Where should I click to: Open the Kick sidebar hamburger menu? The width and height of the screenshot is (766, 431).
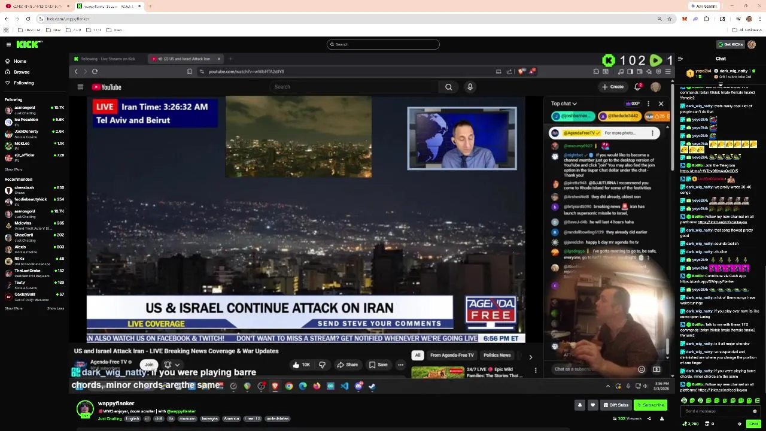click(x=8, y=44)
